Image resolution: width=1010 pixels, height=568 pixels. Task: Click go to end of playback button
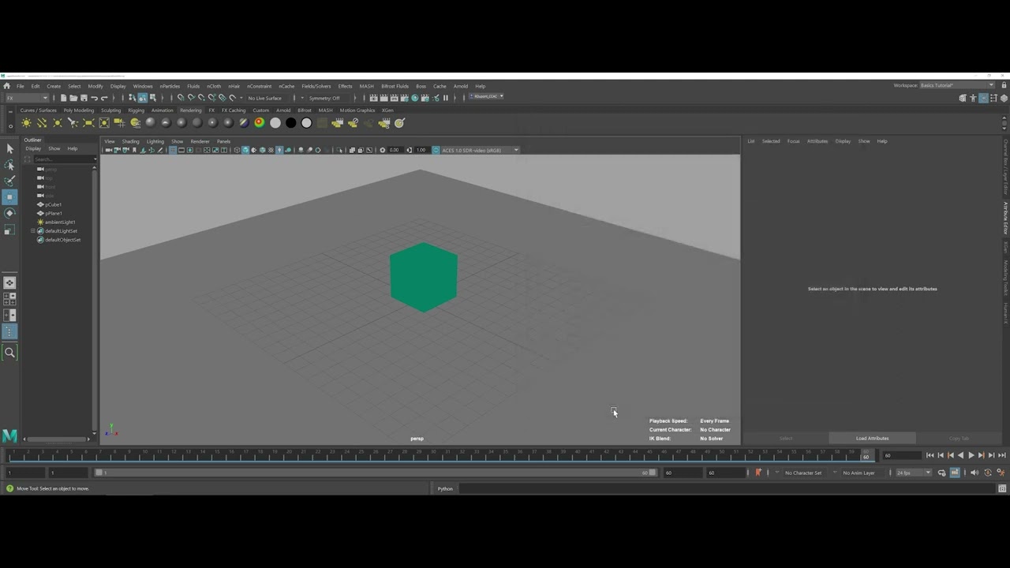click(x=1002, y=455)
